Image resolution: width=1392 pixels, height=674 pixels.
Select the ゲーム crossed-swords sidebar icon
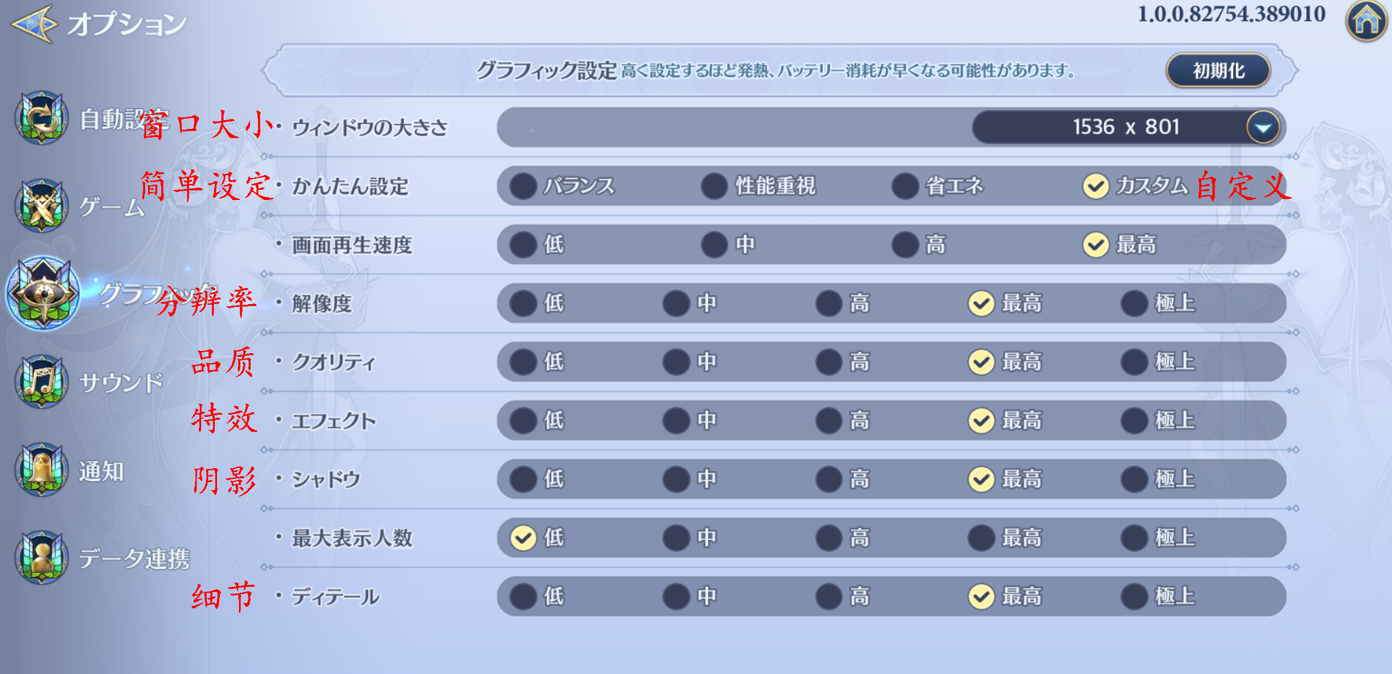coord(42,207)
